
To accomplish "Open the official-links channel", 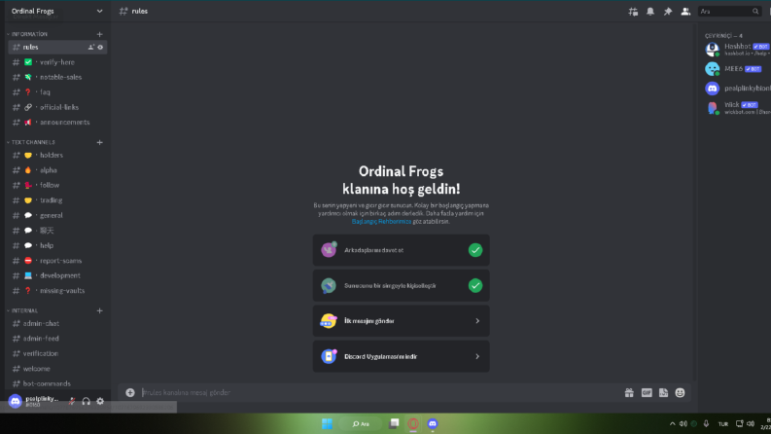I will tap(57, 107).
